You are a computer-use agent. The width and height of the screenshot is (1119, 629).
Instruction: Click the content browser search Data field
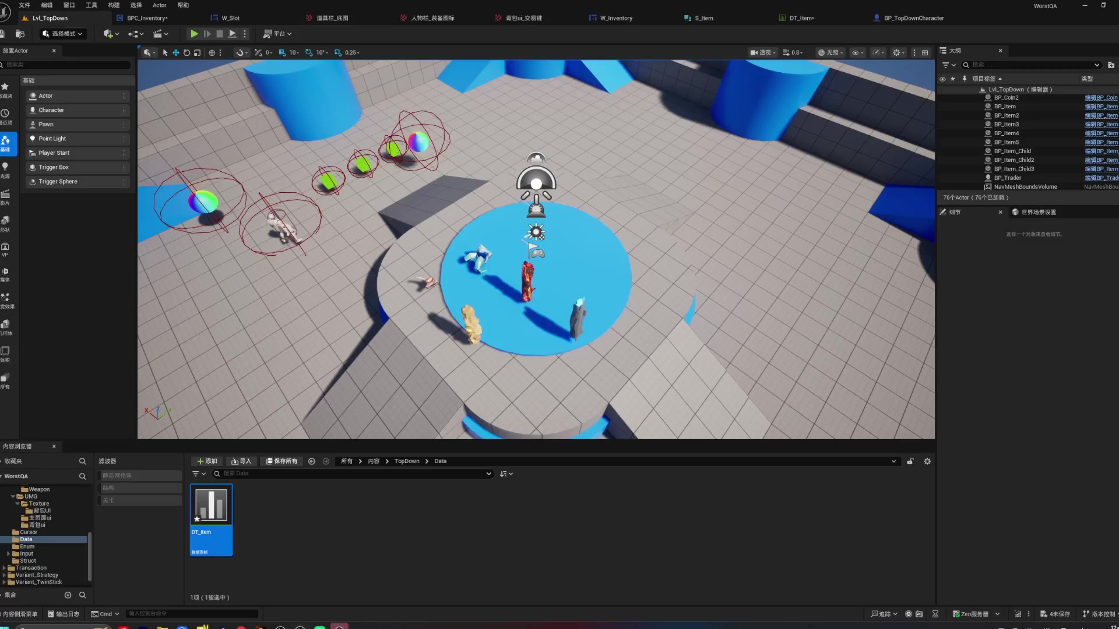[350, 473]
